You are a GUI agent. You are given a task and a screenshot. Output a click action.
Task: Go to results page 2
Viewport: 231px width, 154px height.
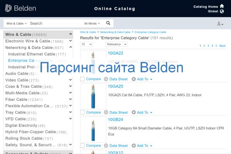204,46
